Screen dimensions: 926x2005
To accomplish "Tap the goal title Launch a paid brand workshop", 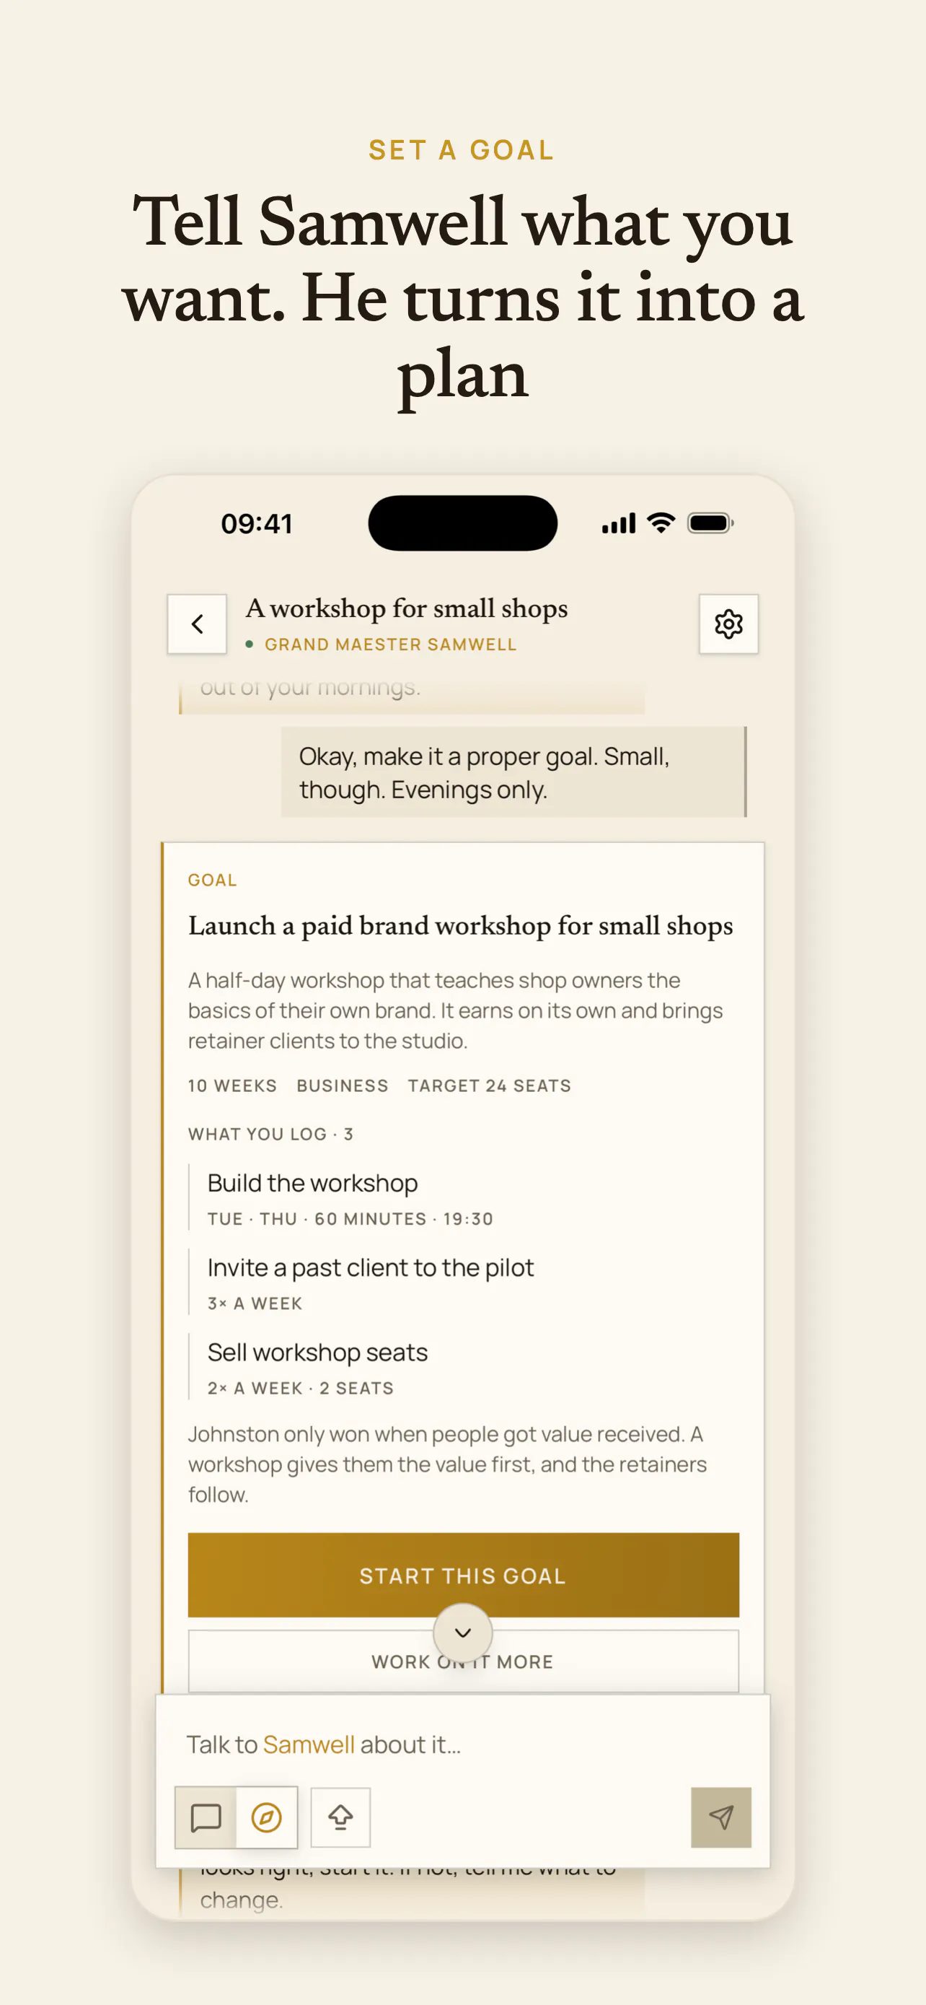I will pyautogui.click(x=460, y=925).
